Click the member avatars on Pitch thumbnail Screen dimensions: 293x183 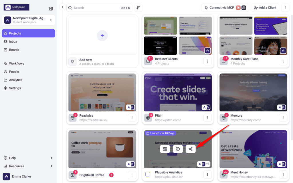click(206, 107)
